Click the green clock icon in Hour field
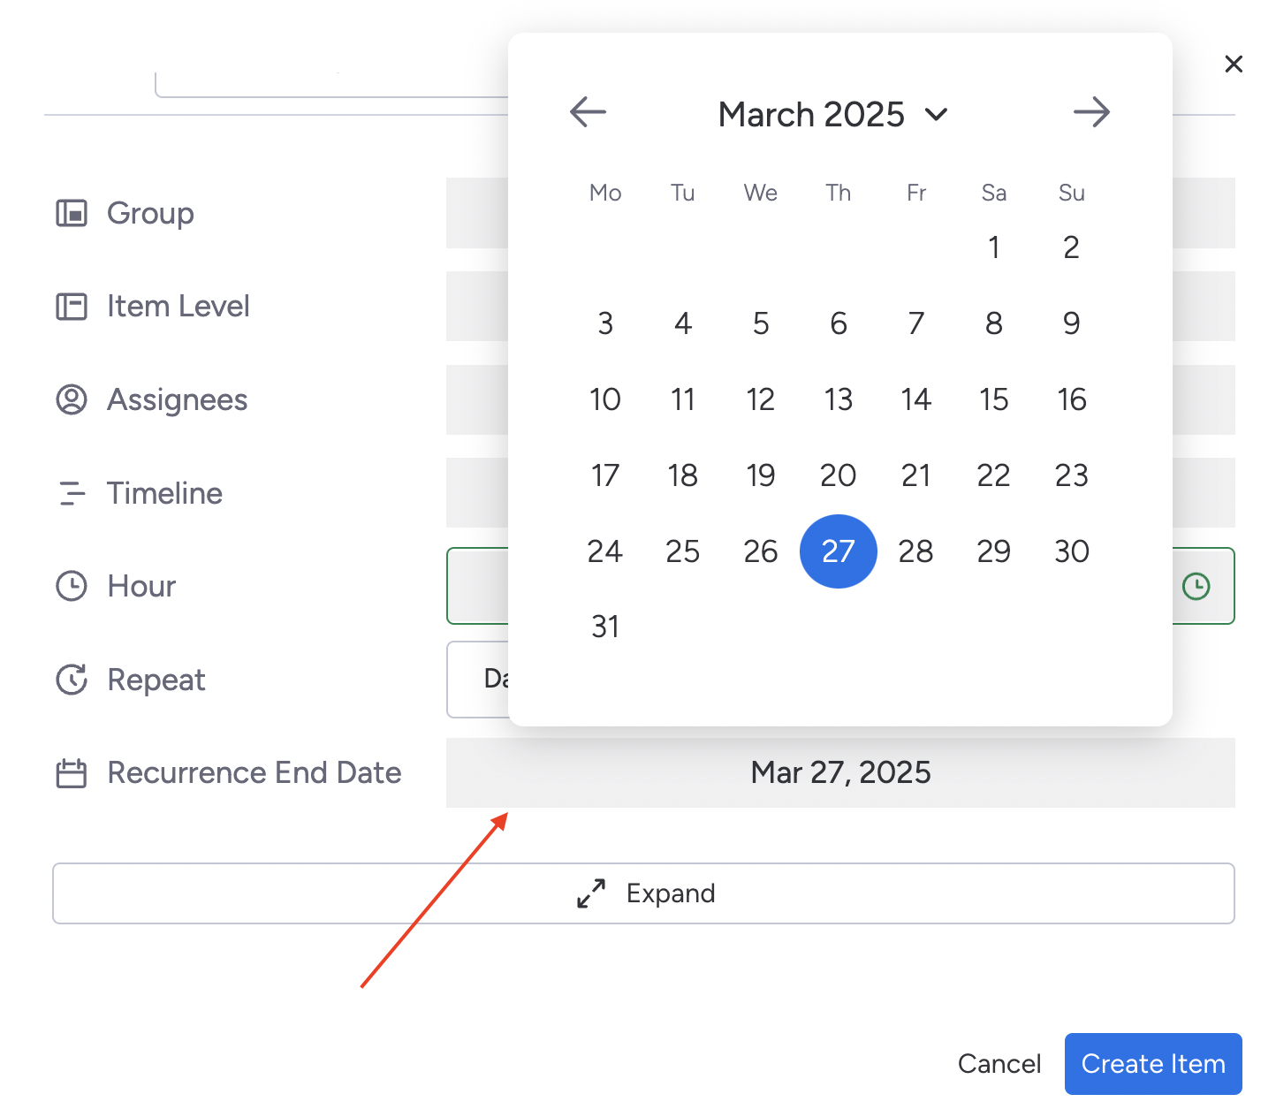The width and height of the screenshot is (1276, 1117). 1196,586
